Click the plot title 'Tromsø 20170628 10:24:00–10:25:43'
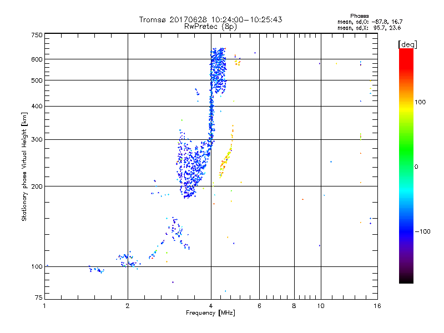The height and width of the screenshot is (333, 444). click(x=210, y=19)
